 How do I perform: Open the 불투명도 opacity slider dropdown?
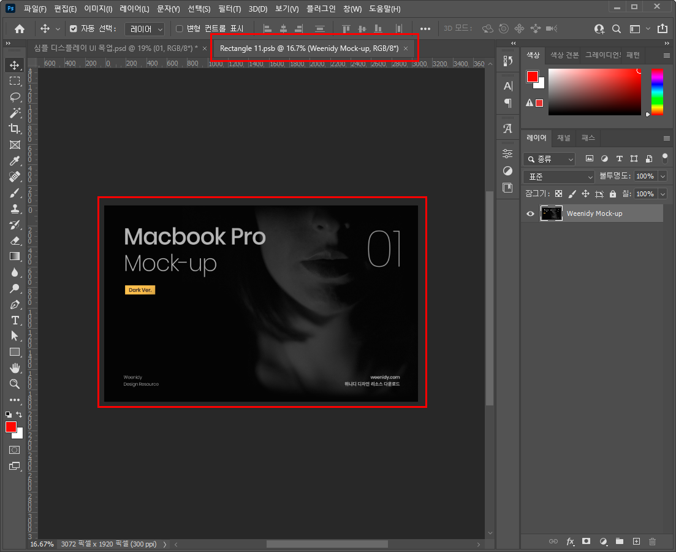(663, 176)
